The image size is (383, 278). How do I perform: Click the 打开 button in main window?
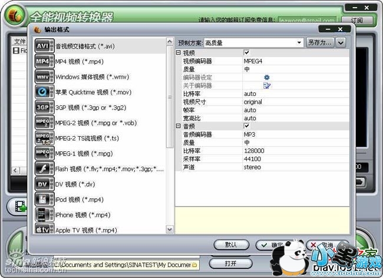(230, 264)
